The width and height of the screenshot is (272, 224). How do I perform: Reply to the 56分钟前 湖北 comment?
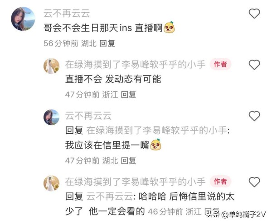[107, 43]
